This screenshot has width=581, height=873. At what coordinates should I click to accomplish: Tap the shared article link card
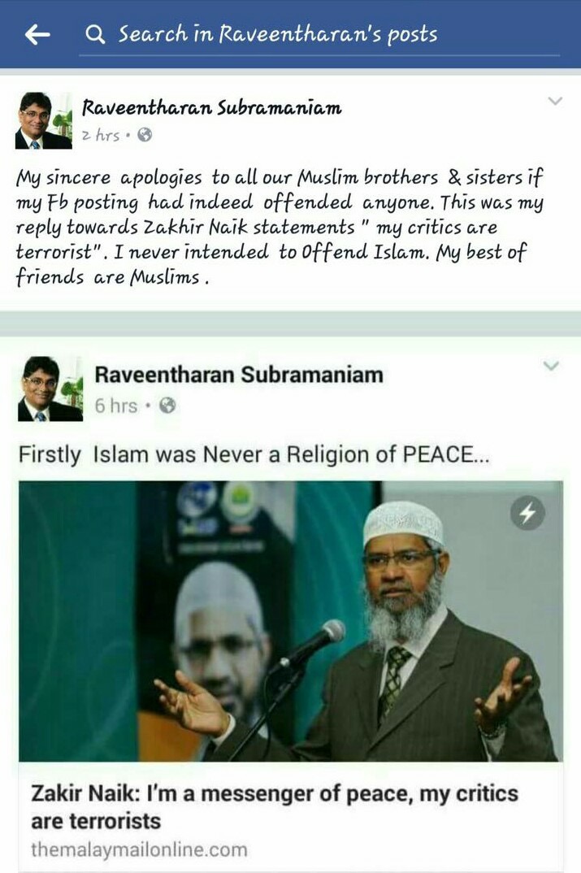point(291,675)
